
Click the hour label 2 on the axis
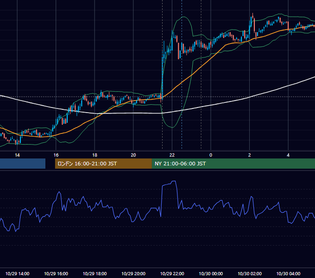[x=250, y=155]
